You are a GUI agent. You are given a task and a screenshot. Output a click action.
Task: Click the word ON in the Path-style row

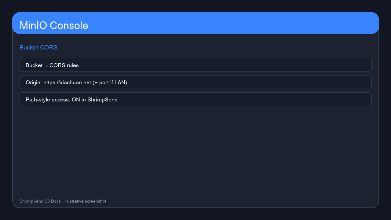click(x=76, y=100)
